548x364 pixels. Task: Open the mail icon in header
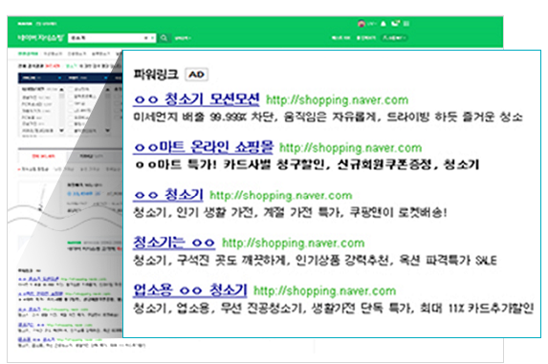pyautogui.click(x=395, y=23)
